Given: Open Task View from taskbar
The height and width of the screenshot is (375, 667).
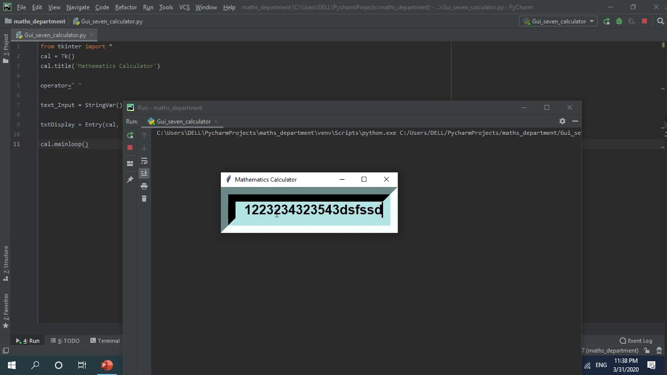Looking at the screenshot, I should (x=82, y=365).
